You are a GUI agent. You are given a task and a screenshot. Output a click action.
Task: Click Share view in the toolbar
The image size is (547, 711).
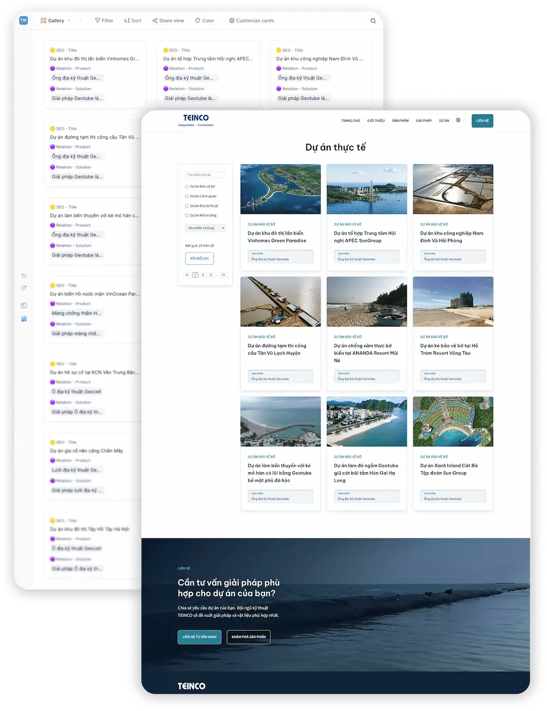coord(168,21)
